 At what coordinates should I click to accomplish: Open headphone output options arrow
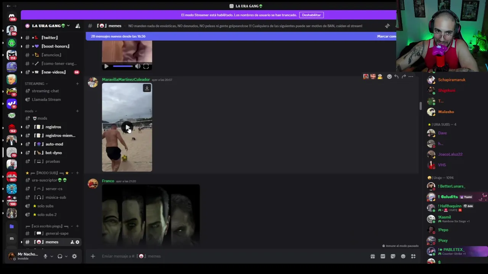tap(66, 256)
